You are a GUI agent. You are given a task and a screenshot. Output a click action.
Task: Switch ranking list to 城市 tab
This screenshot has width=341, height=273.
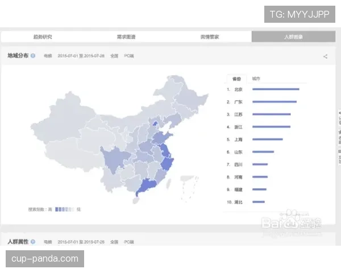coord(256,78)
